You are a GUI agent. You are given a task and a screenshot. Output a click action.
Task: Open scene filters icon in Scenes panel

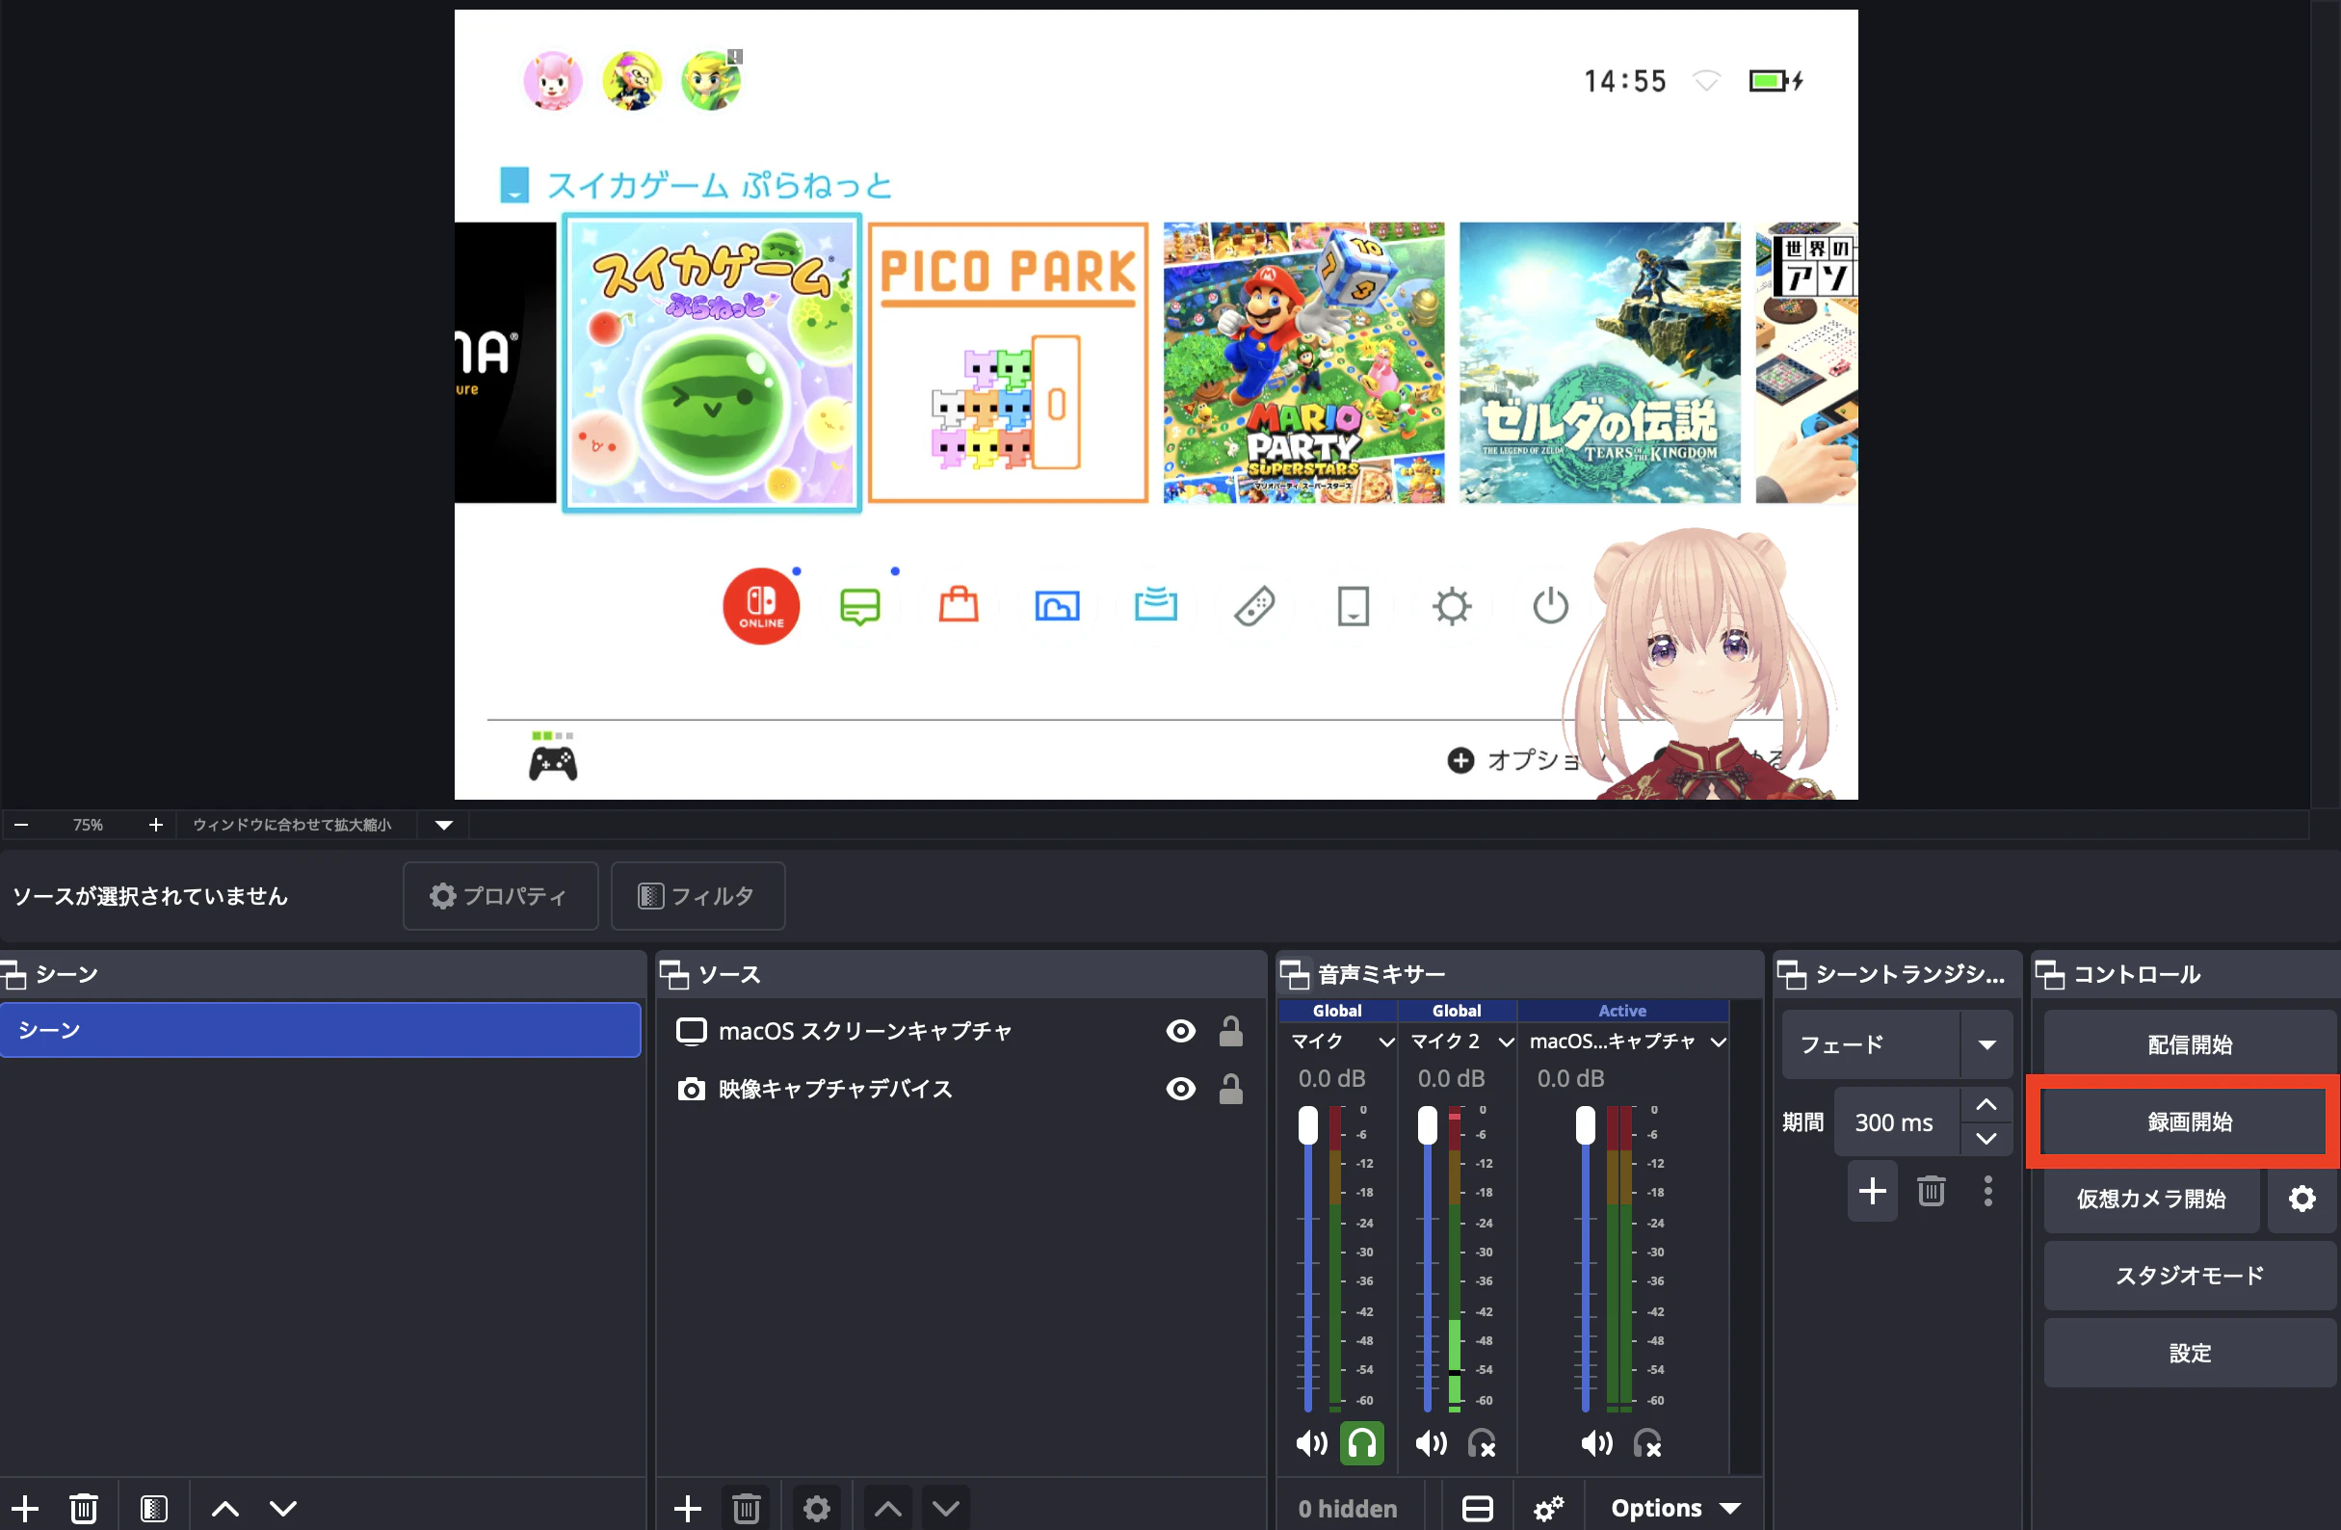(x=153, y=1509)
